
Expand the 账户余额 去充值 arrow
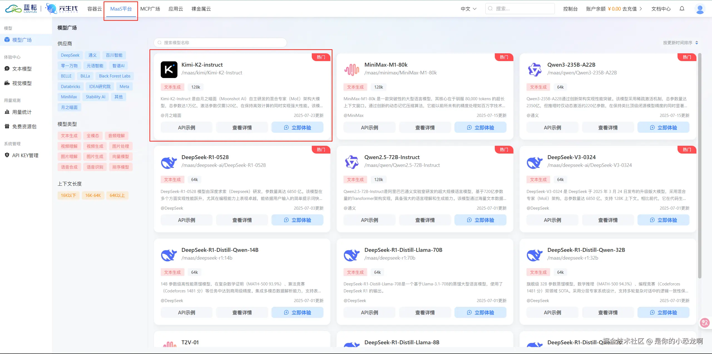tap(641, 9)
